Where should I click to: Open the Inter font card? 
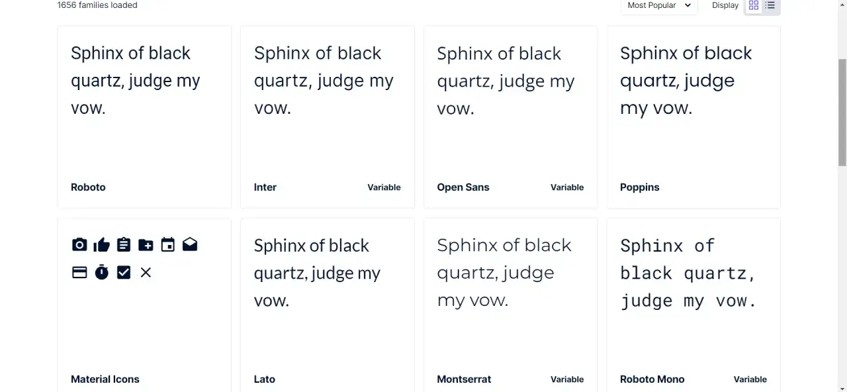328,117
